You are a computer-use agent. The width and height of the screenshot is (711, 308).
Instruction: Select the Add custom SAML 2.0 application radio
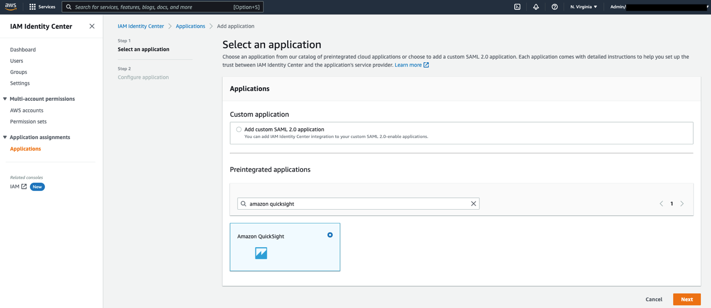[x=239, y=129]
